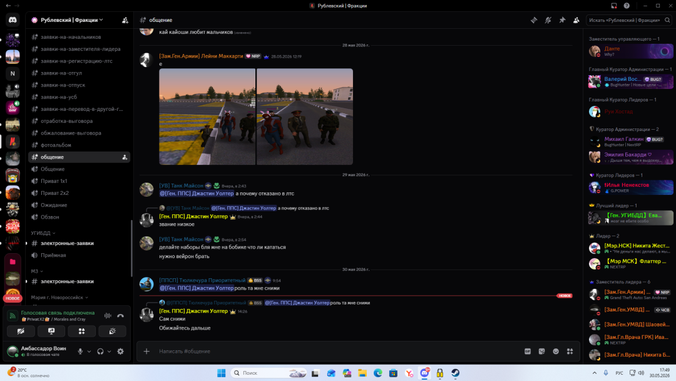The image size is (676, 381).
Task: Deafen with the headphones icon
Action: click(100, 351)
